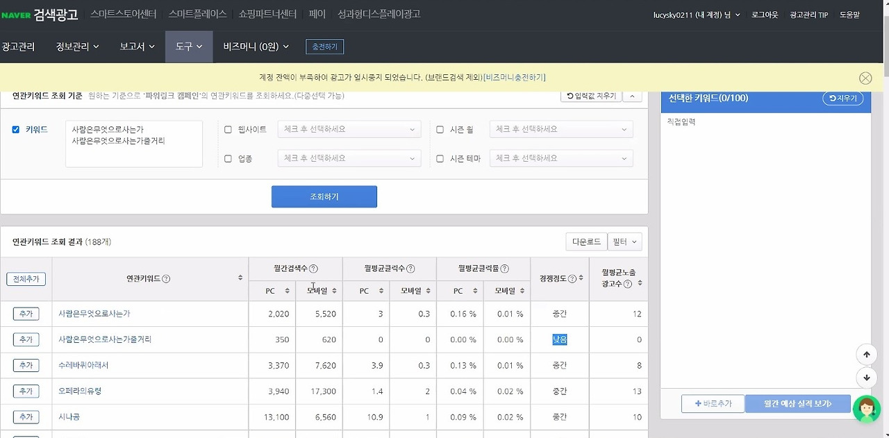Open the 필터 dropdown
The width and height of the screenshot is (889, 438).
coord(624,242)
